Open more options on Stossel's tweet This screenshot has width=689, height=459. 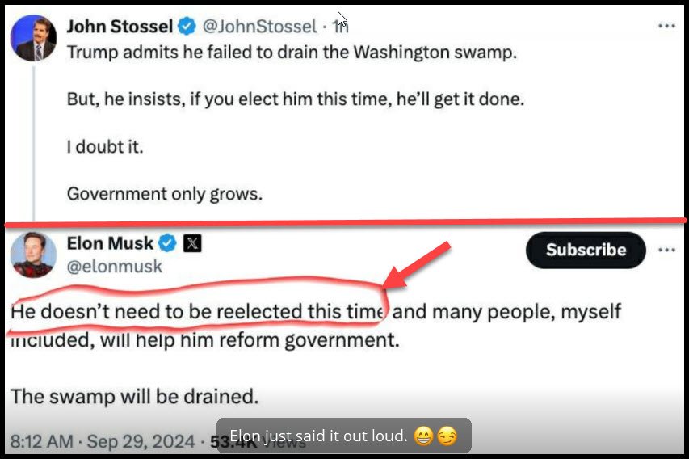[x=666, y=26]
